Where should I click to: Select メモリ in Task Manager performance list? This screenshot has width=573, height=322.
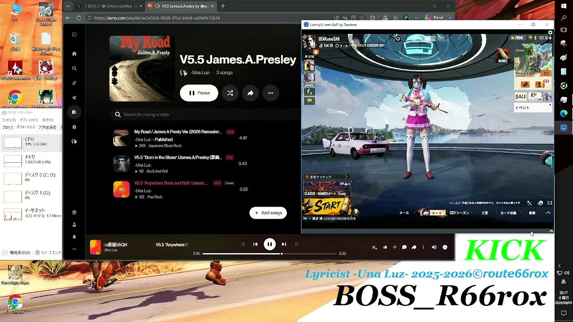click(31, 160)
